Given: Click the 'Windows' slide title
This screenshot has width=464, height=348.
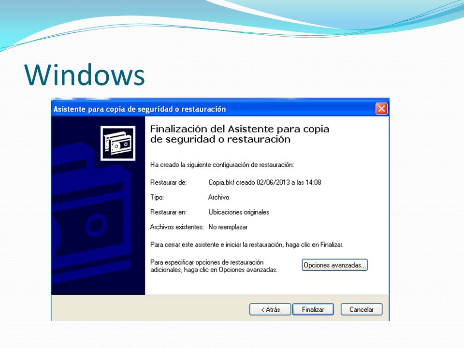Looking at the screenshot, I should [x=85, y=74].
